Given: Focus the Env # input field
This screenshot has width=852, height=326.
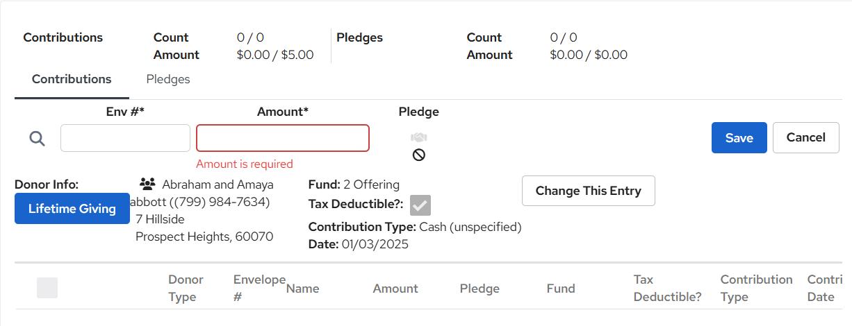Looking at the screenshot, I should click(125, 138).
